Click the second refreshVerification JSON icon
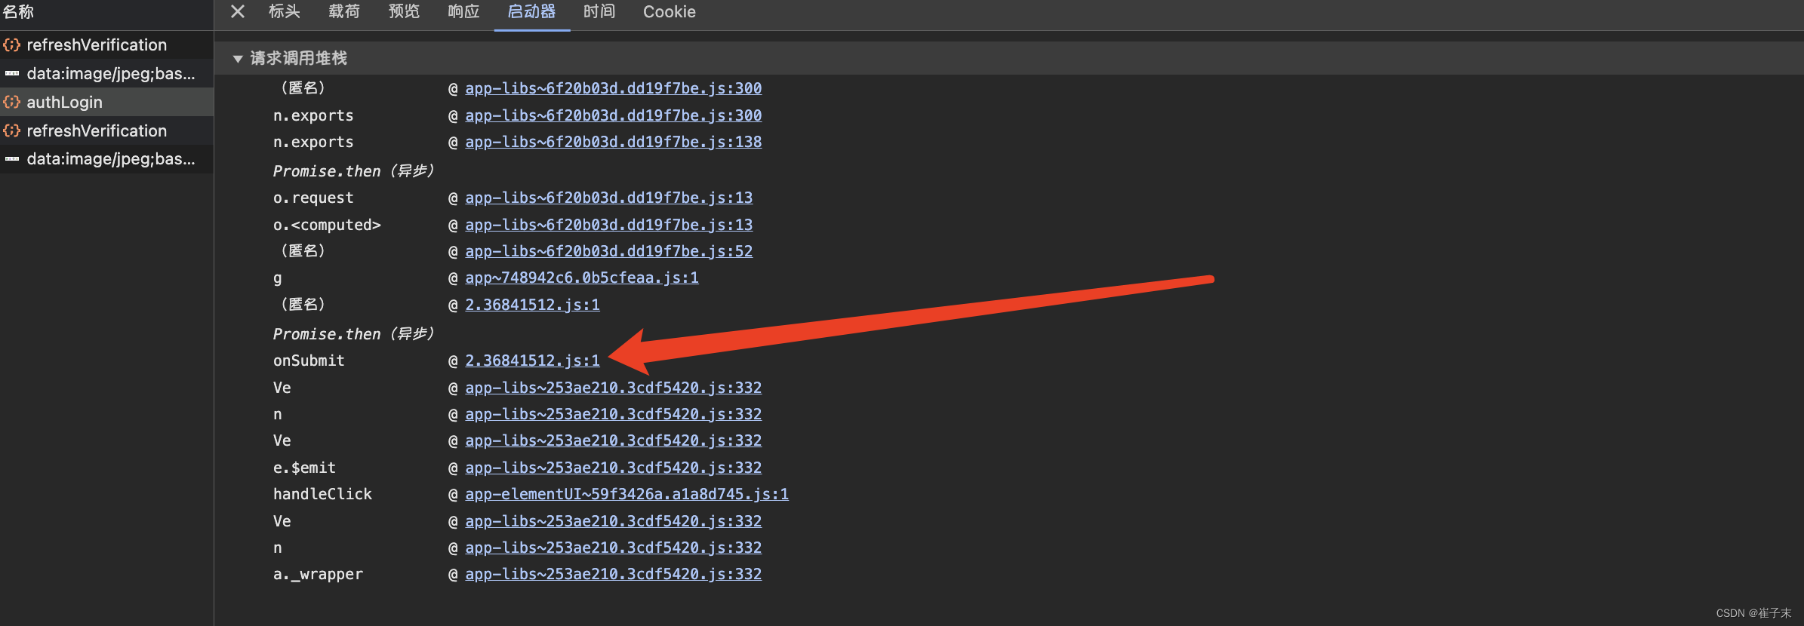1804x626 pixels. click(11, 130)
